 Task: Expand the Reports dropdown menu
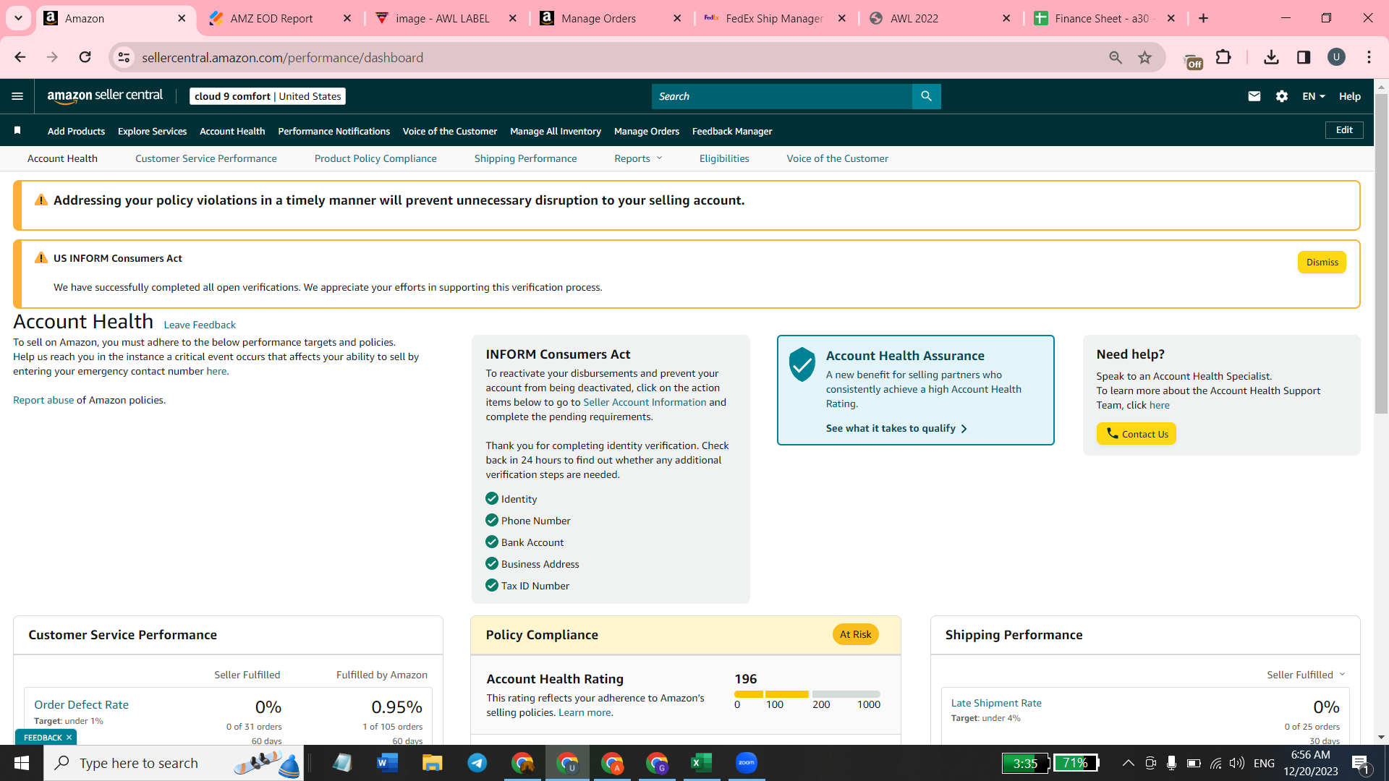[x=638, y=158]
